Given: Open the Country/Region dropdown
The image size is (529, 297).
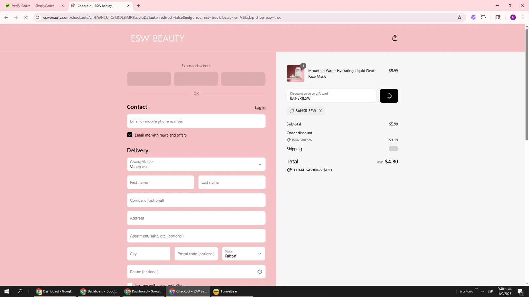Looking at the screenshot, I should tap(196, 164).
